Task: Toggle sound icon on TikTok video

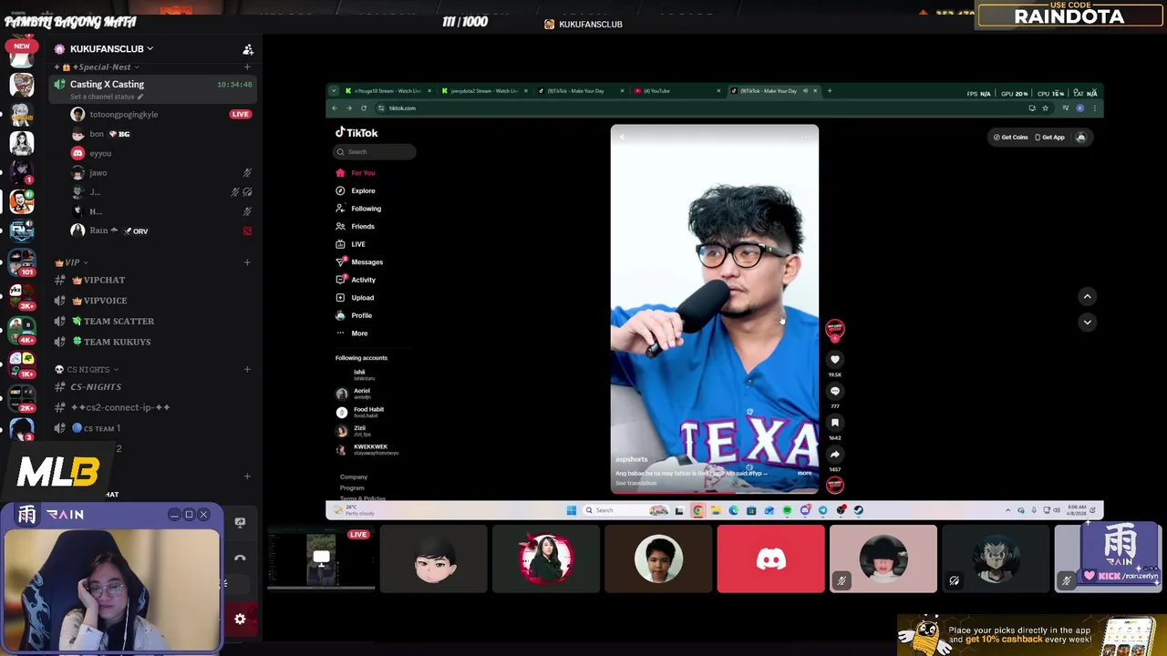Action: pos(622,138)
